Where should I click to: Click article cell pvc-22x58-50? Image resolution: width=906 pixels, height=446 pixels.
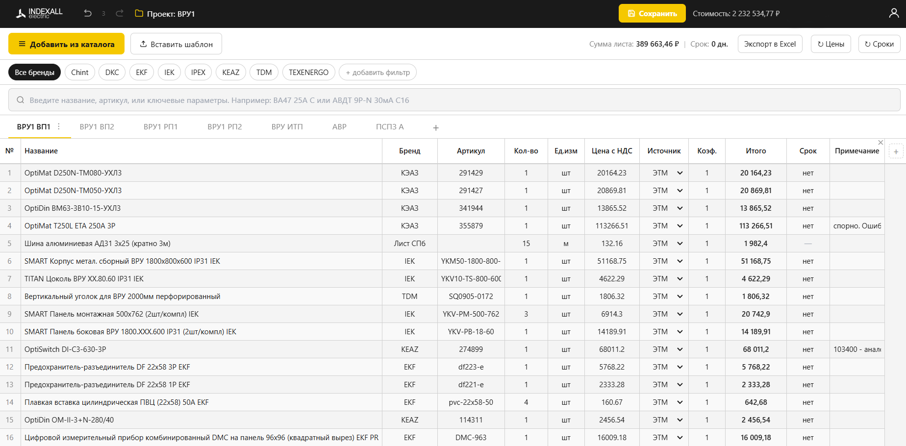[x=471, y=402]
